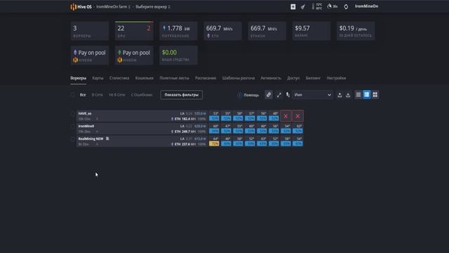Open the HAVE_os worker row
449x253 pixels.
coord(142,116)
